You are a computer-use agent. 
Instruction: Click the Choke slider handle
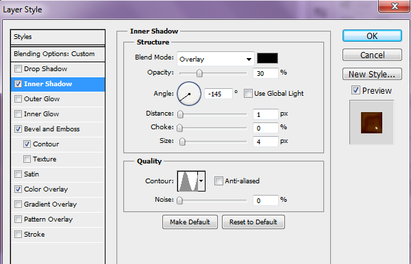click(x=179, y=128)
